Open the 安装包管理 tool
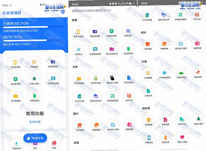Image resolution: width=207 pixels, height=151 pixels. click(181, 74)
